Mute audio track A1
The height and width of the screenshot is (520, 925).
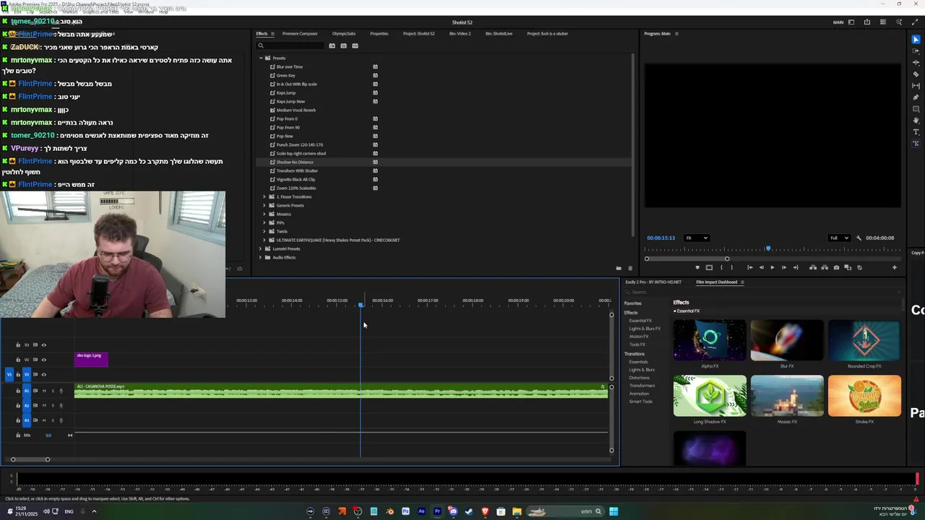coord(44,391)
